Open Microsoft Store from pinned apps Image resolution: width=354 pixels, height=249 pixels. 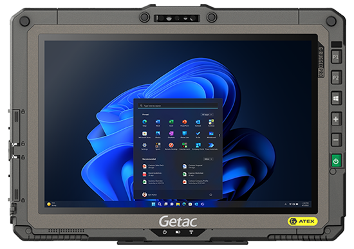[x=144, y=134]
